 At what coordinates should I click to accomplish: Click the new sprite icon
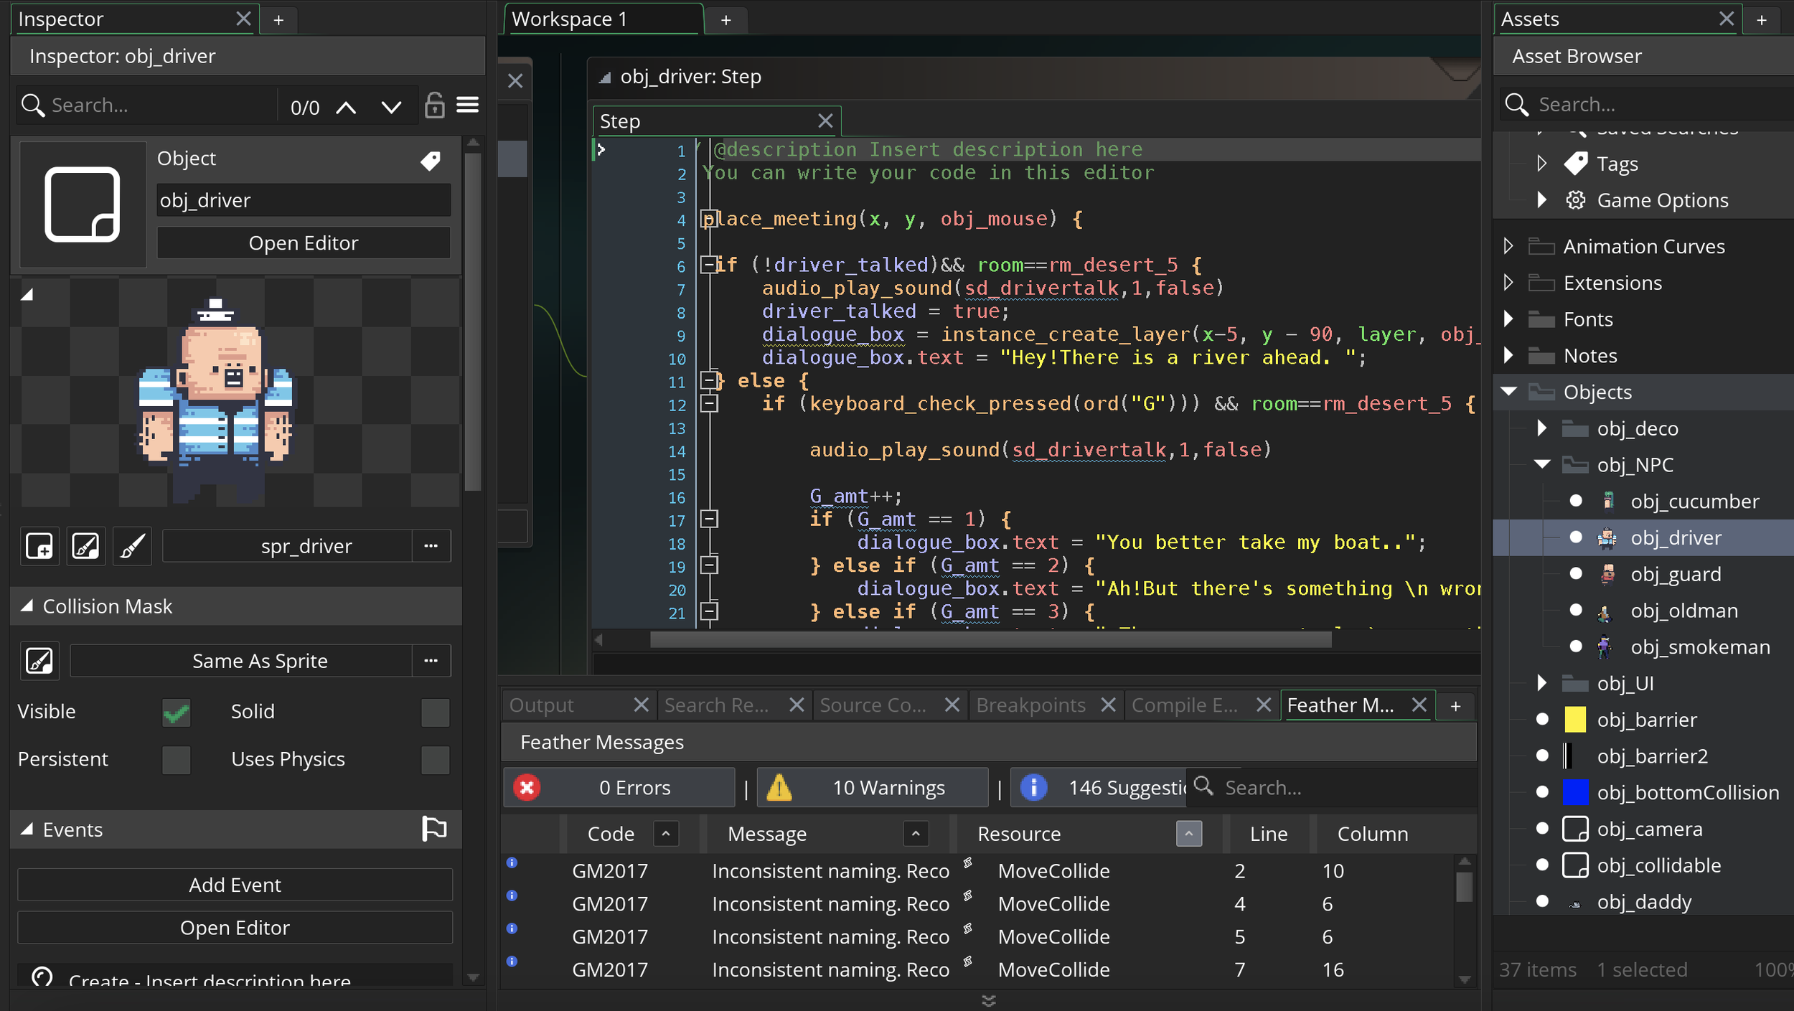pyautogui.click(x=39, y=547)
